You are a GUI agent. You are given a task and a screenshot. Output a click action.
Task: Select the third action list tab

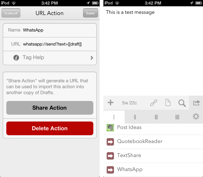(x=156, y=117)
